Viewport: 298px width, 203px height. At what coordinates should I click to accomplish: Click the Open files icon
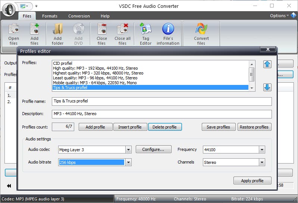click(x=13, y=34)
